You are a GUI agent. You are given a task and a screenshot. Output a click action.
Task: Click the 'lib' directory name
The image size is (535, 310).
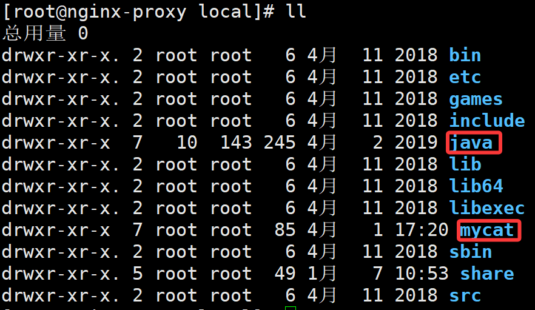tap(465, 164)
